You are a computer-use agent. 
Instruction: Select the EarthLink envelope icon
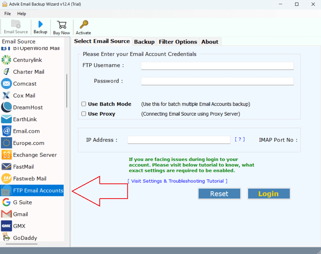pyautogui.click(x=6, y=119)
